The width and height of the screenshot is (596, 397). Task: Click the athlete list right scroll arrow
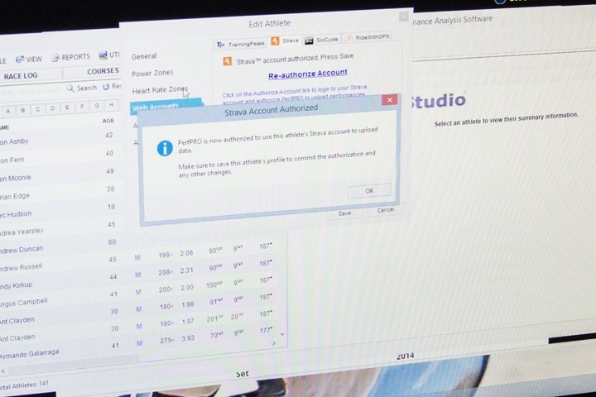[x=274, y=343]
